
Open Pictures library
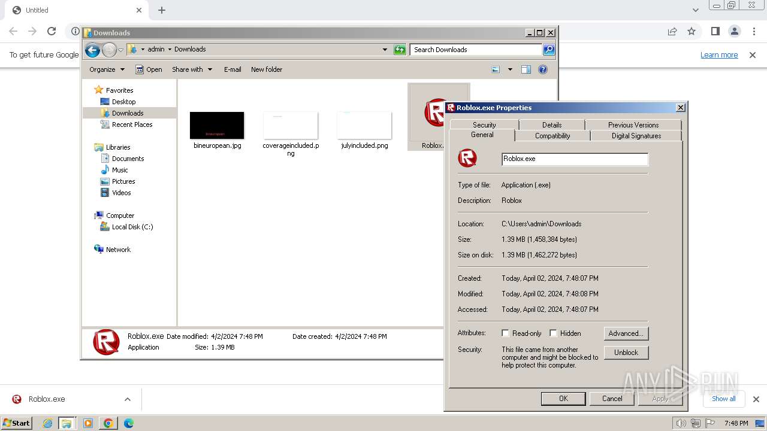coord(118,181)
